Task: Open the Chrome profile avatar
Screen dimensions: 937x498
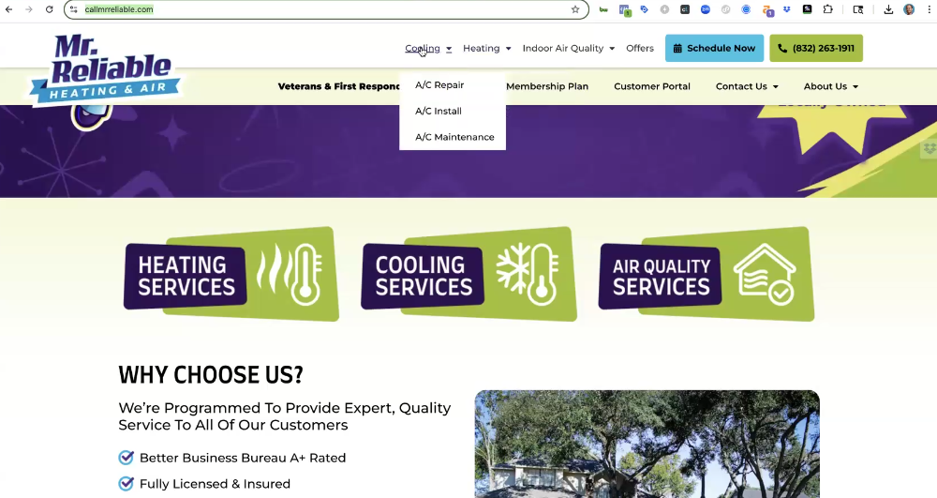Action: click(909, 9)
